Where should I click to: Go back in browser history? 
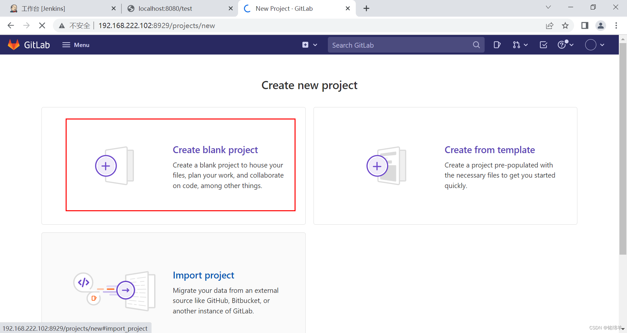[x=11, y=25]
